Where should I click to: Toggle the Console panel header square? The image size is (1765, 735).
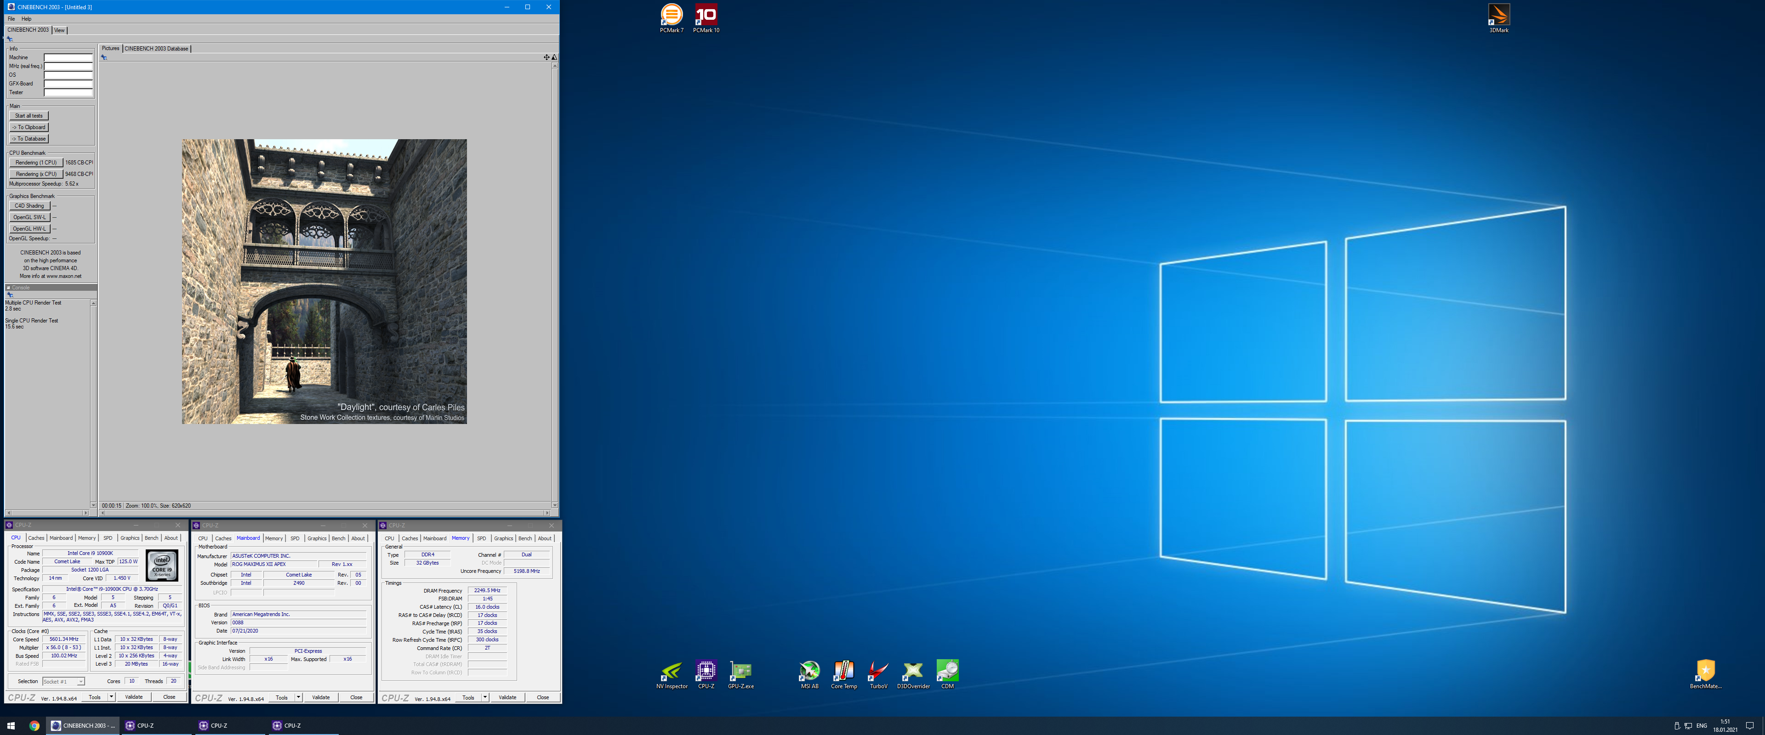tap(8, 288)
